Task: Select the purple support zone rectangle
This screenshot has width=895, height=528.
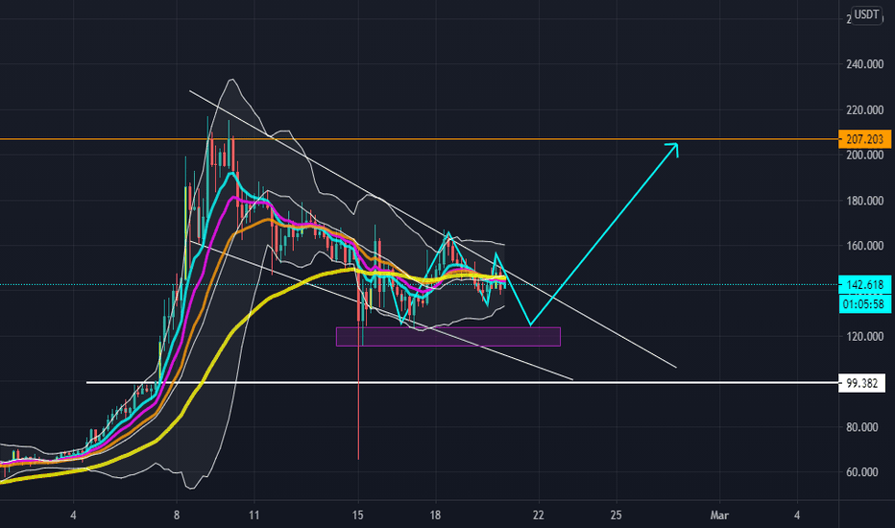Action: point(448,337)
